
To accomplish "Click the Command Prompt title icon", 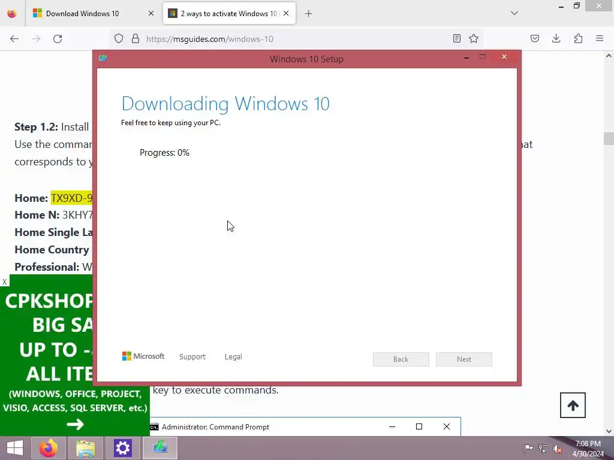I will 155,426.
